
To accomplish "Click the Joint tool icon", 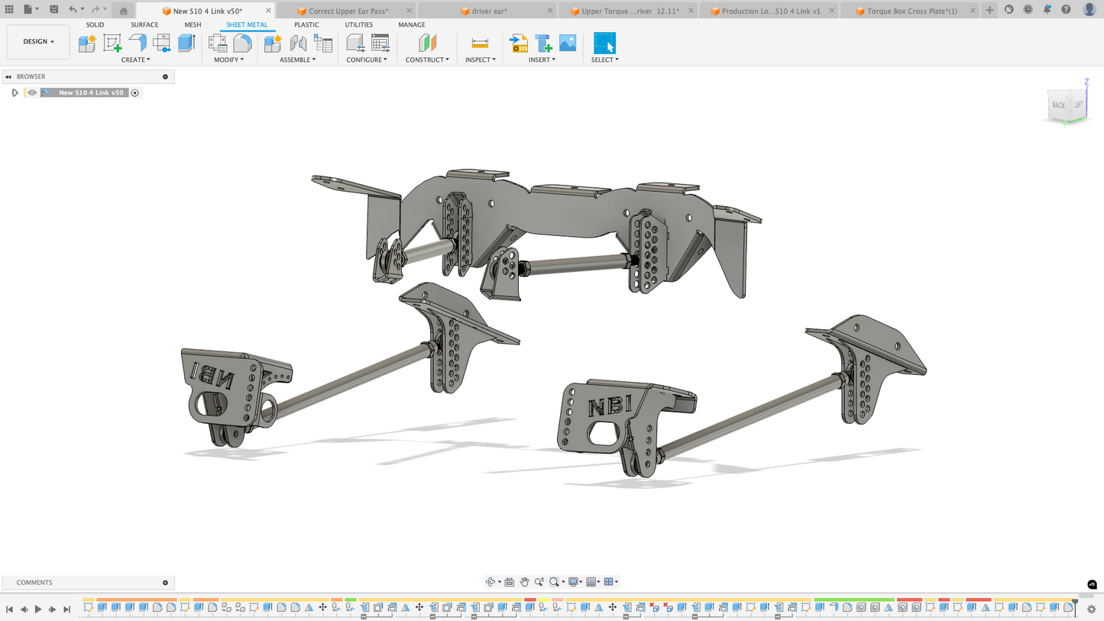I will (x=298, y=44).
